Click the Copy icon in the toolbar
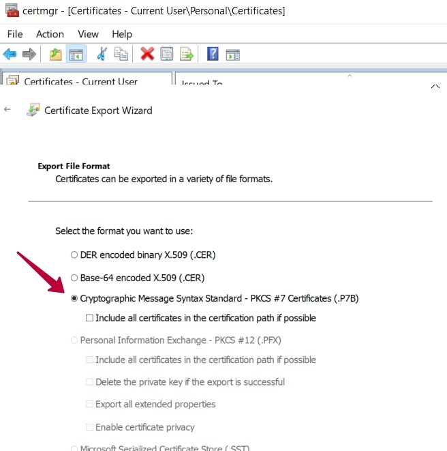 coord(121,54)
